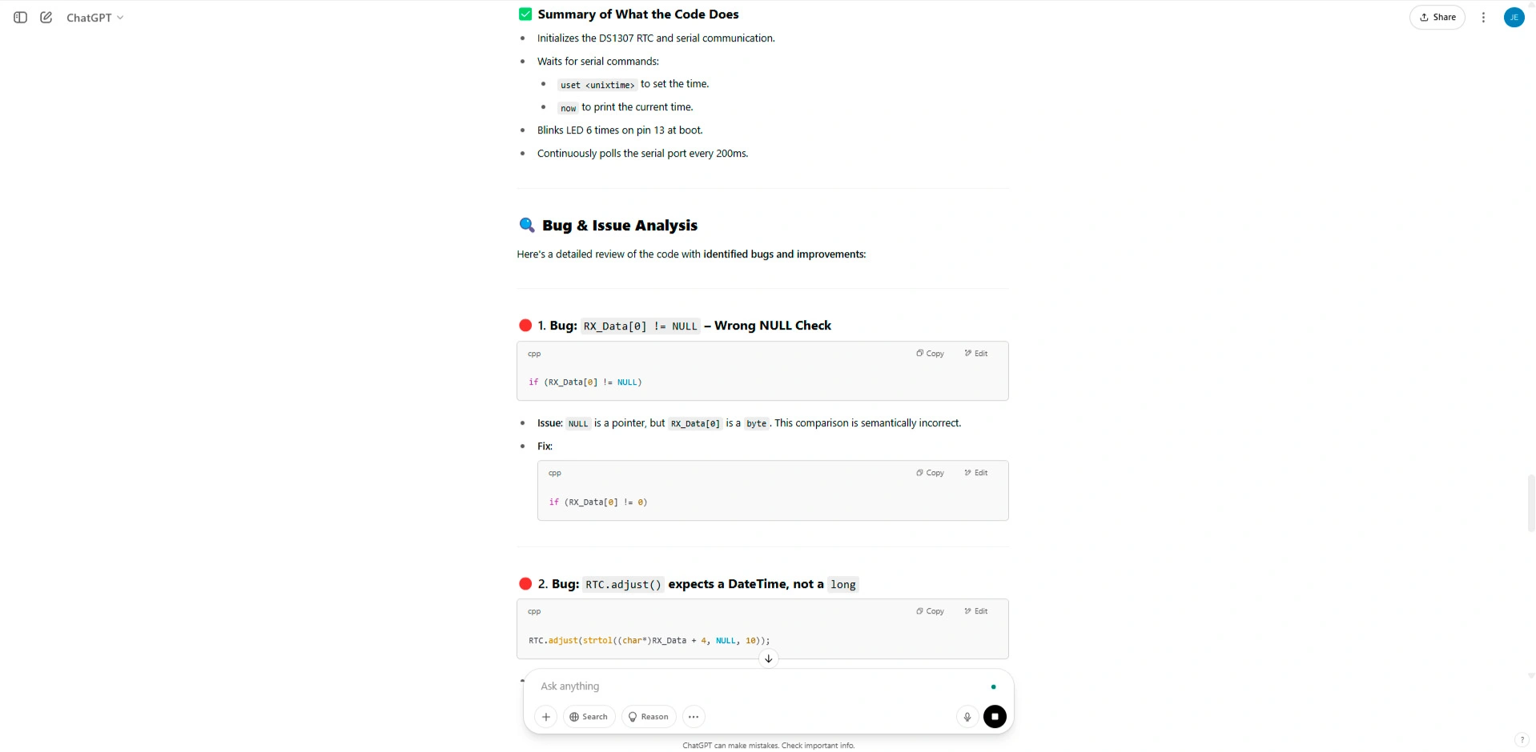Click the Share button
The image size is (1536, 752).
1437,18
